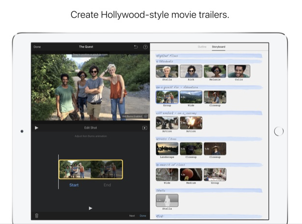
Task: Play the trailer preview under the viewer
Action: pyautogui.click(x=37, y=128)
